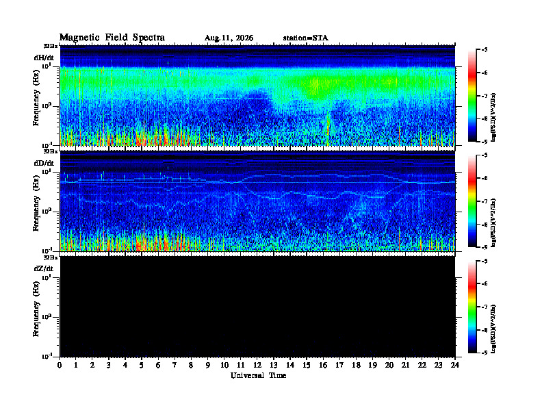The height and width of the screenshot is (419, 542).
Task: Click the "Universal Time" axis label
Action: pyautogui.click(x=258, y=375)
